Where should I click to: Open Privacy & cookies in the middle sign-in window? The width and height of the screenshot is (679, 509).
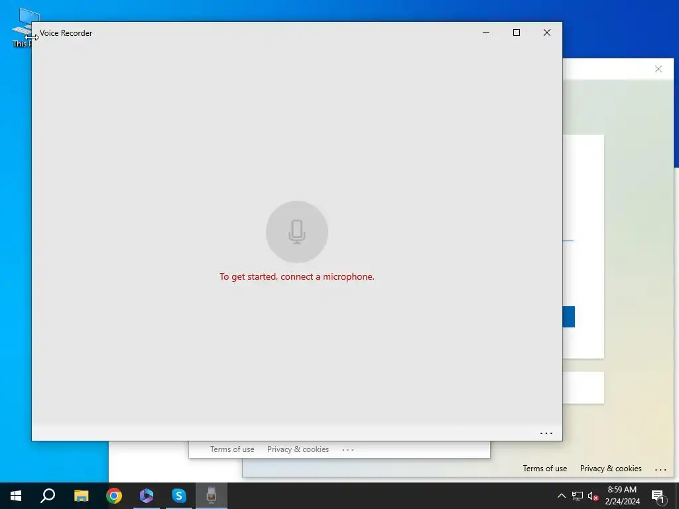[x=298, y=449]
